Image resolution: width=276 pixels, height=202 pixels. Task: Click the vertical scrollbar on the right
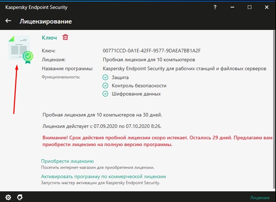[274, 110]
